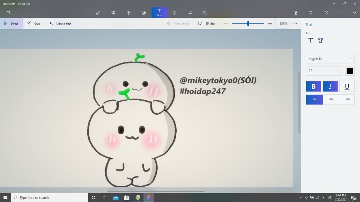The image size is (360, 202).
Task: Click the taskbar search box
Action: (x=49, y=197)
